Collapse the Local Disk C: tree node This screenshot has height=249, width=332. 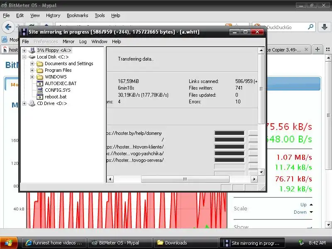click(x=24, y=57)
